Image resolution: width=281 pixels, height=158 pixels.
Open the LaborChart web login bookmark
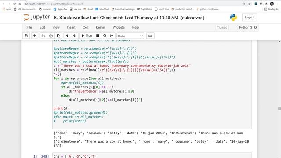point(123,9)
